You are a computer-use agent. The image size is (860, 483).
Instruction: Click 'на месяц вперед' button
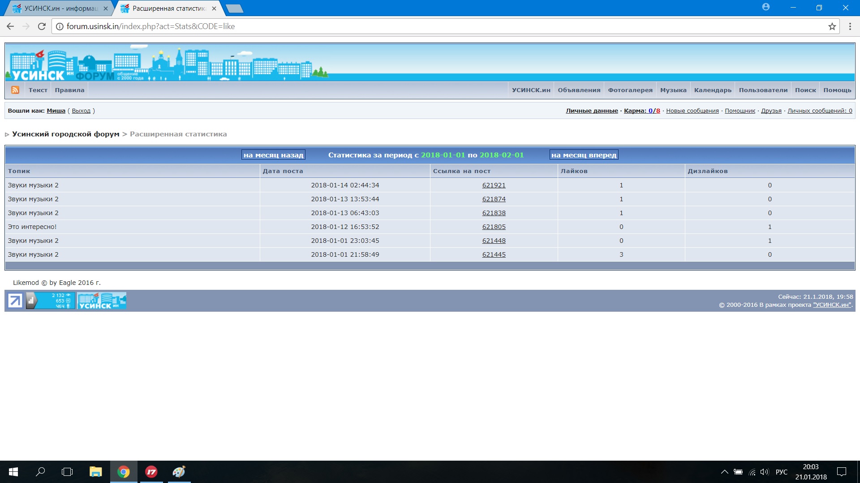point(584,155)
